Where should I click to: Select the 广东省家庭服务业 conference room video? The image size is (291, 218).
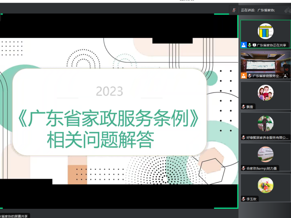tap(265, 61)
